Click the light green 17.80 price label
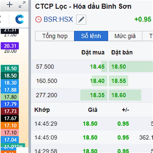This screenshot has width=153, height=153. [10, 97]
